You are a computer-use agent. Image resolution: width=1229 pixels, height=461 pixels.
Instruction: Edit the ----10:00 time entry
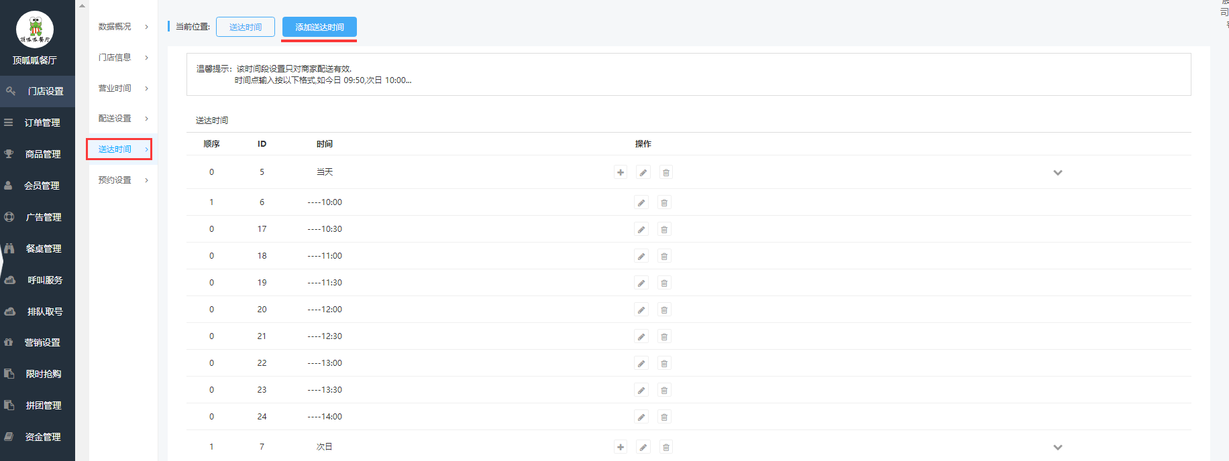coord(641,202)
